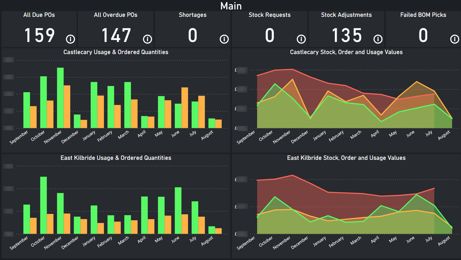Open info icon on Shortages card
The height and width of the screenshot is (260, 461).
click(x=224, y=39)
